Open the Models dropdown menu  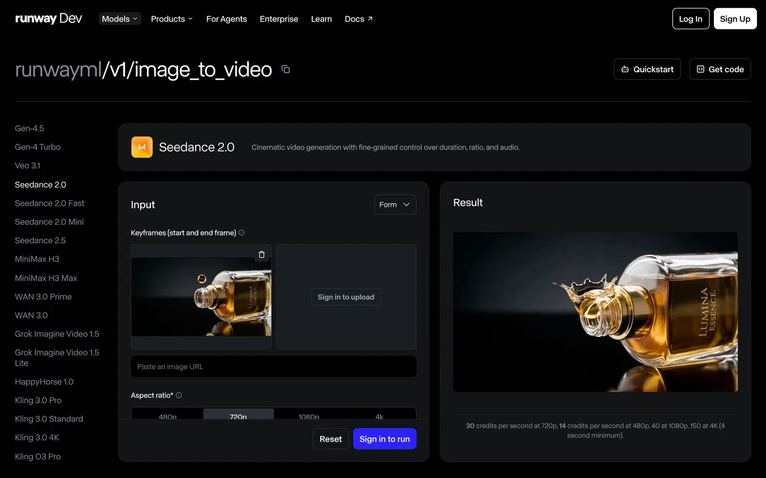120,19
